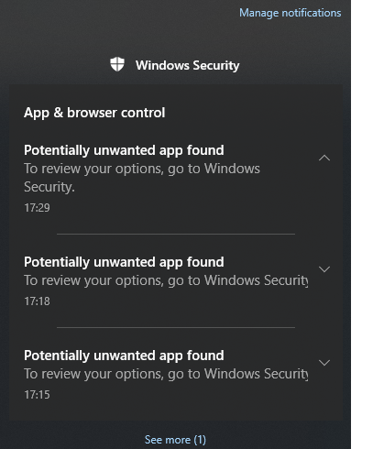Image resolution: width=384 pixels, height=449 pixels.
Task: Collapse the 17:29 notification with the up chevron
Action: 324,158
